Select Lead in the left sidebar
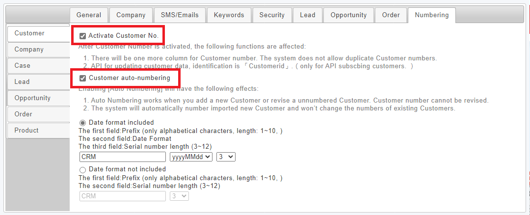The image size is (530, 215). 37,82
